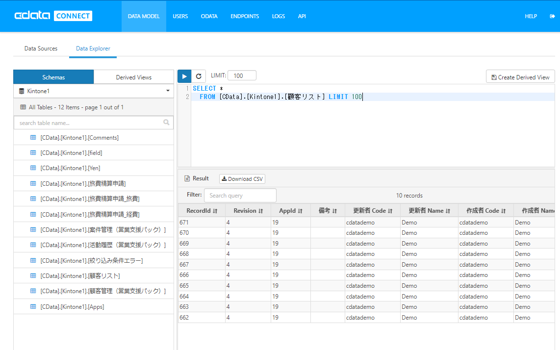
Task: Open the API menu
Action: pos(302,16)
